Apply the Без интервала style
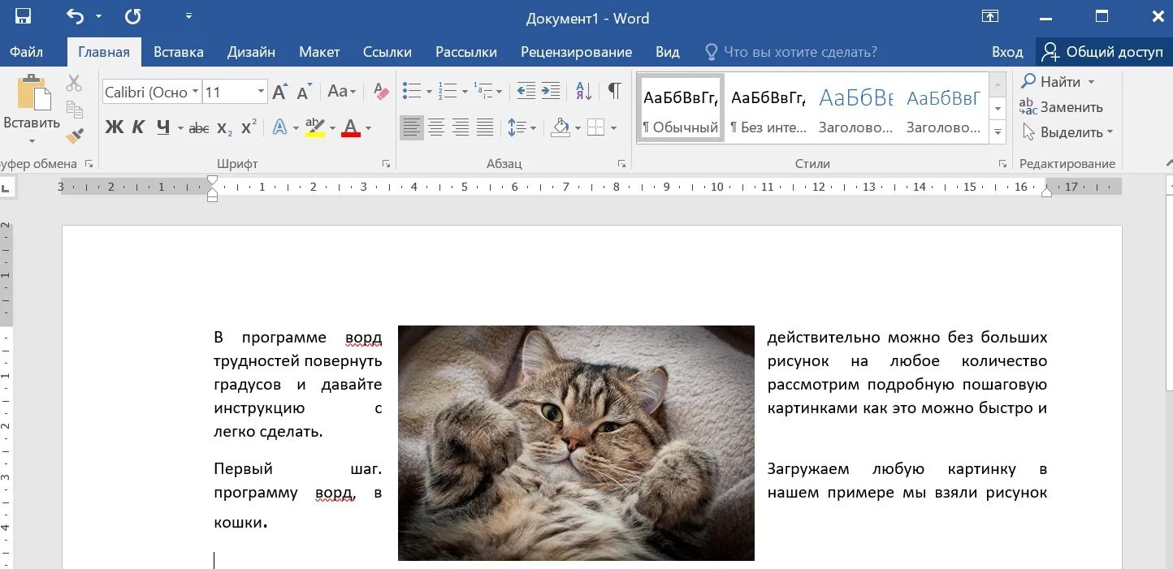1173x569 pixels. (x=768, y=108)
